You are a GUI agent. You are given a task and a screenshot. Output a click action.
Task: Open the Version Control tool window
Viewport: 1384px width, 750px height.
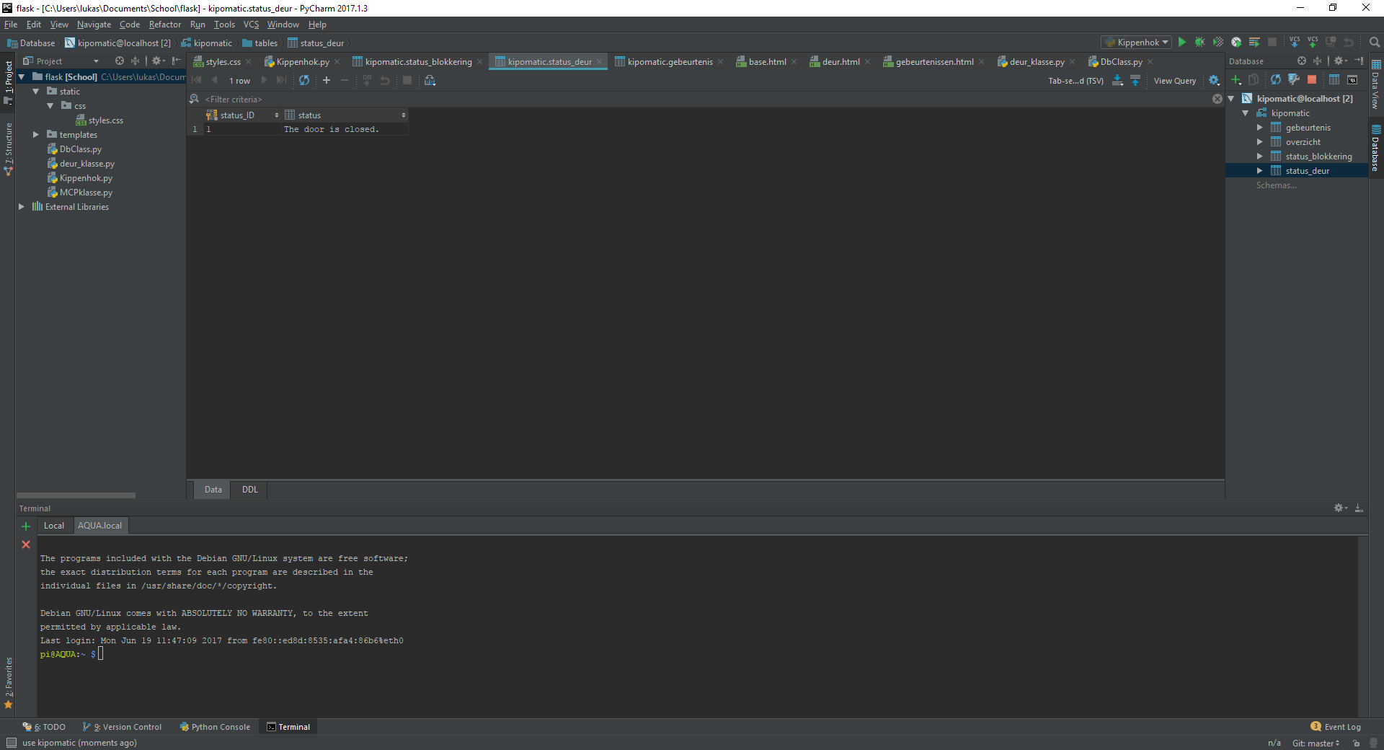122,727
